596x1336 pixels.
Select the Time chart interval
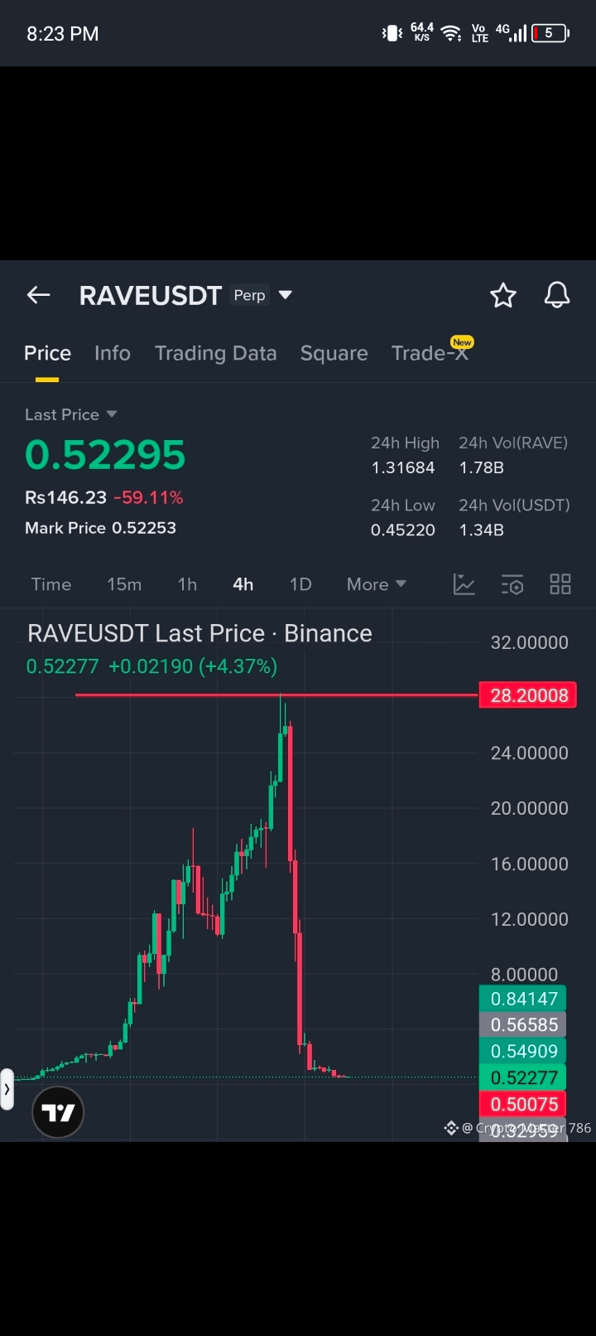(51, 584)
